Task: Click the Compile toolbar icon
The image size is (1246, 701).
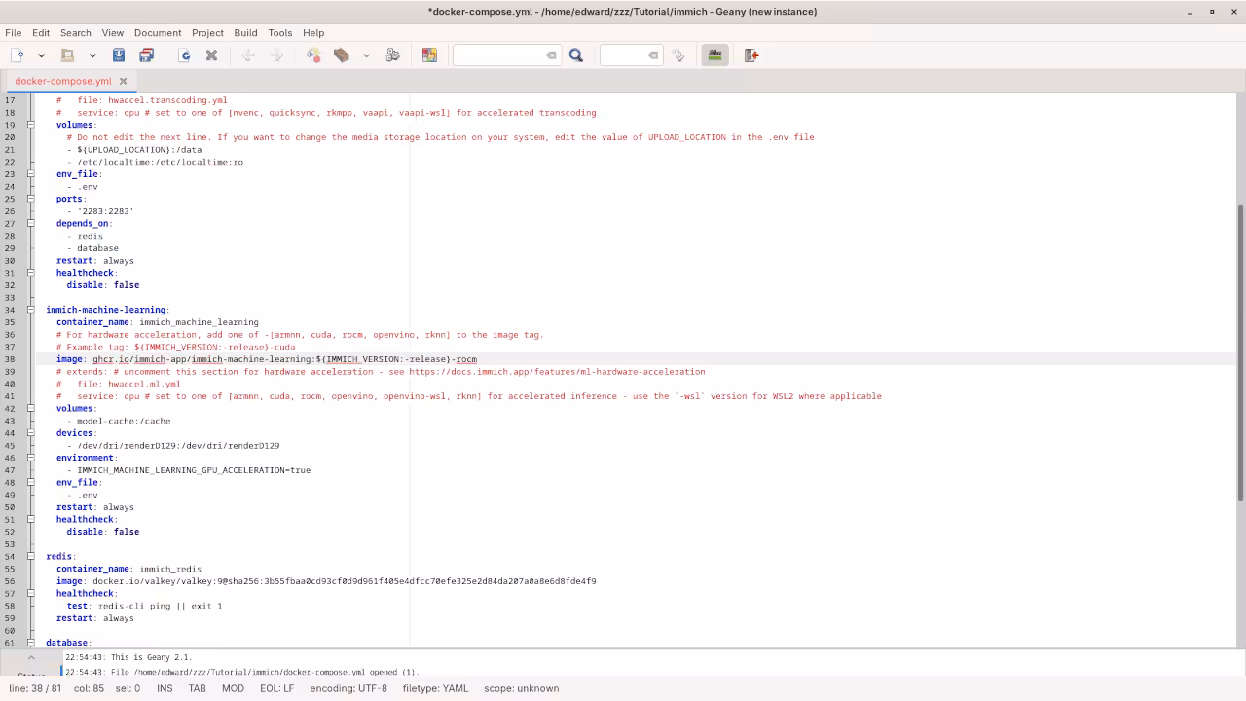Action: (x=313, y=55)
